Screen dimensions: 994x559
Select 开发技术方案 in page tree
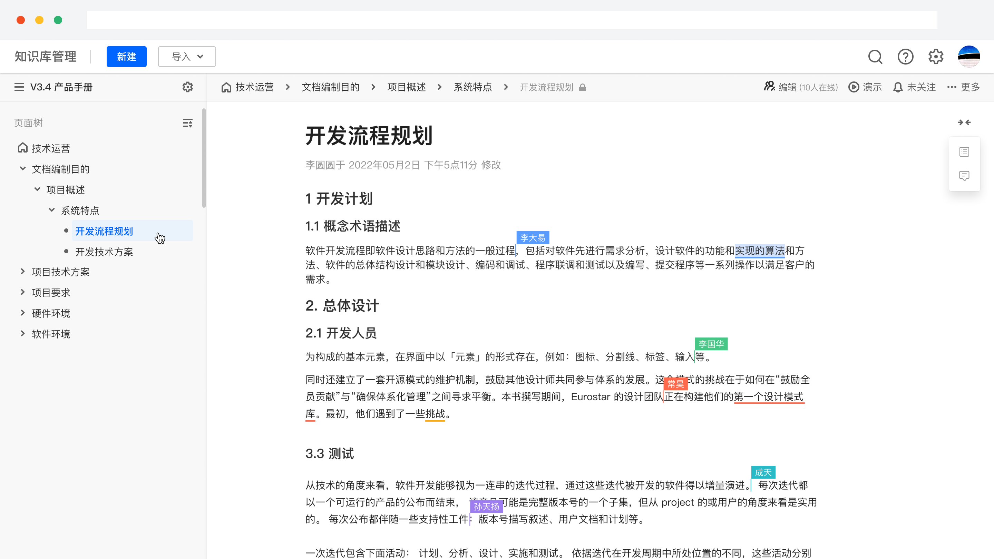(104, 252)
